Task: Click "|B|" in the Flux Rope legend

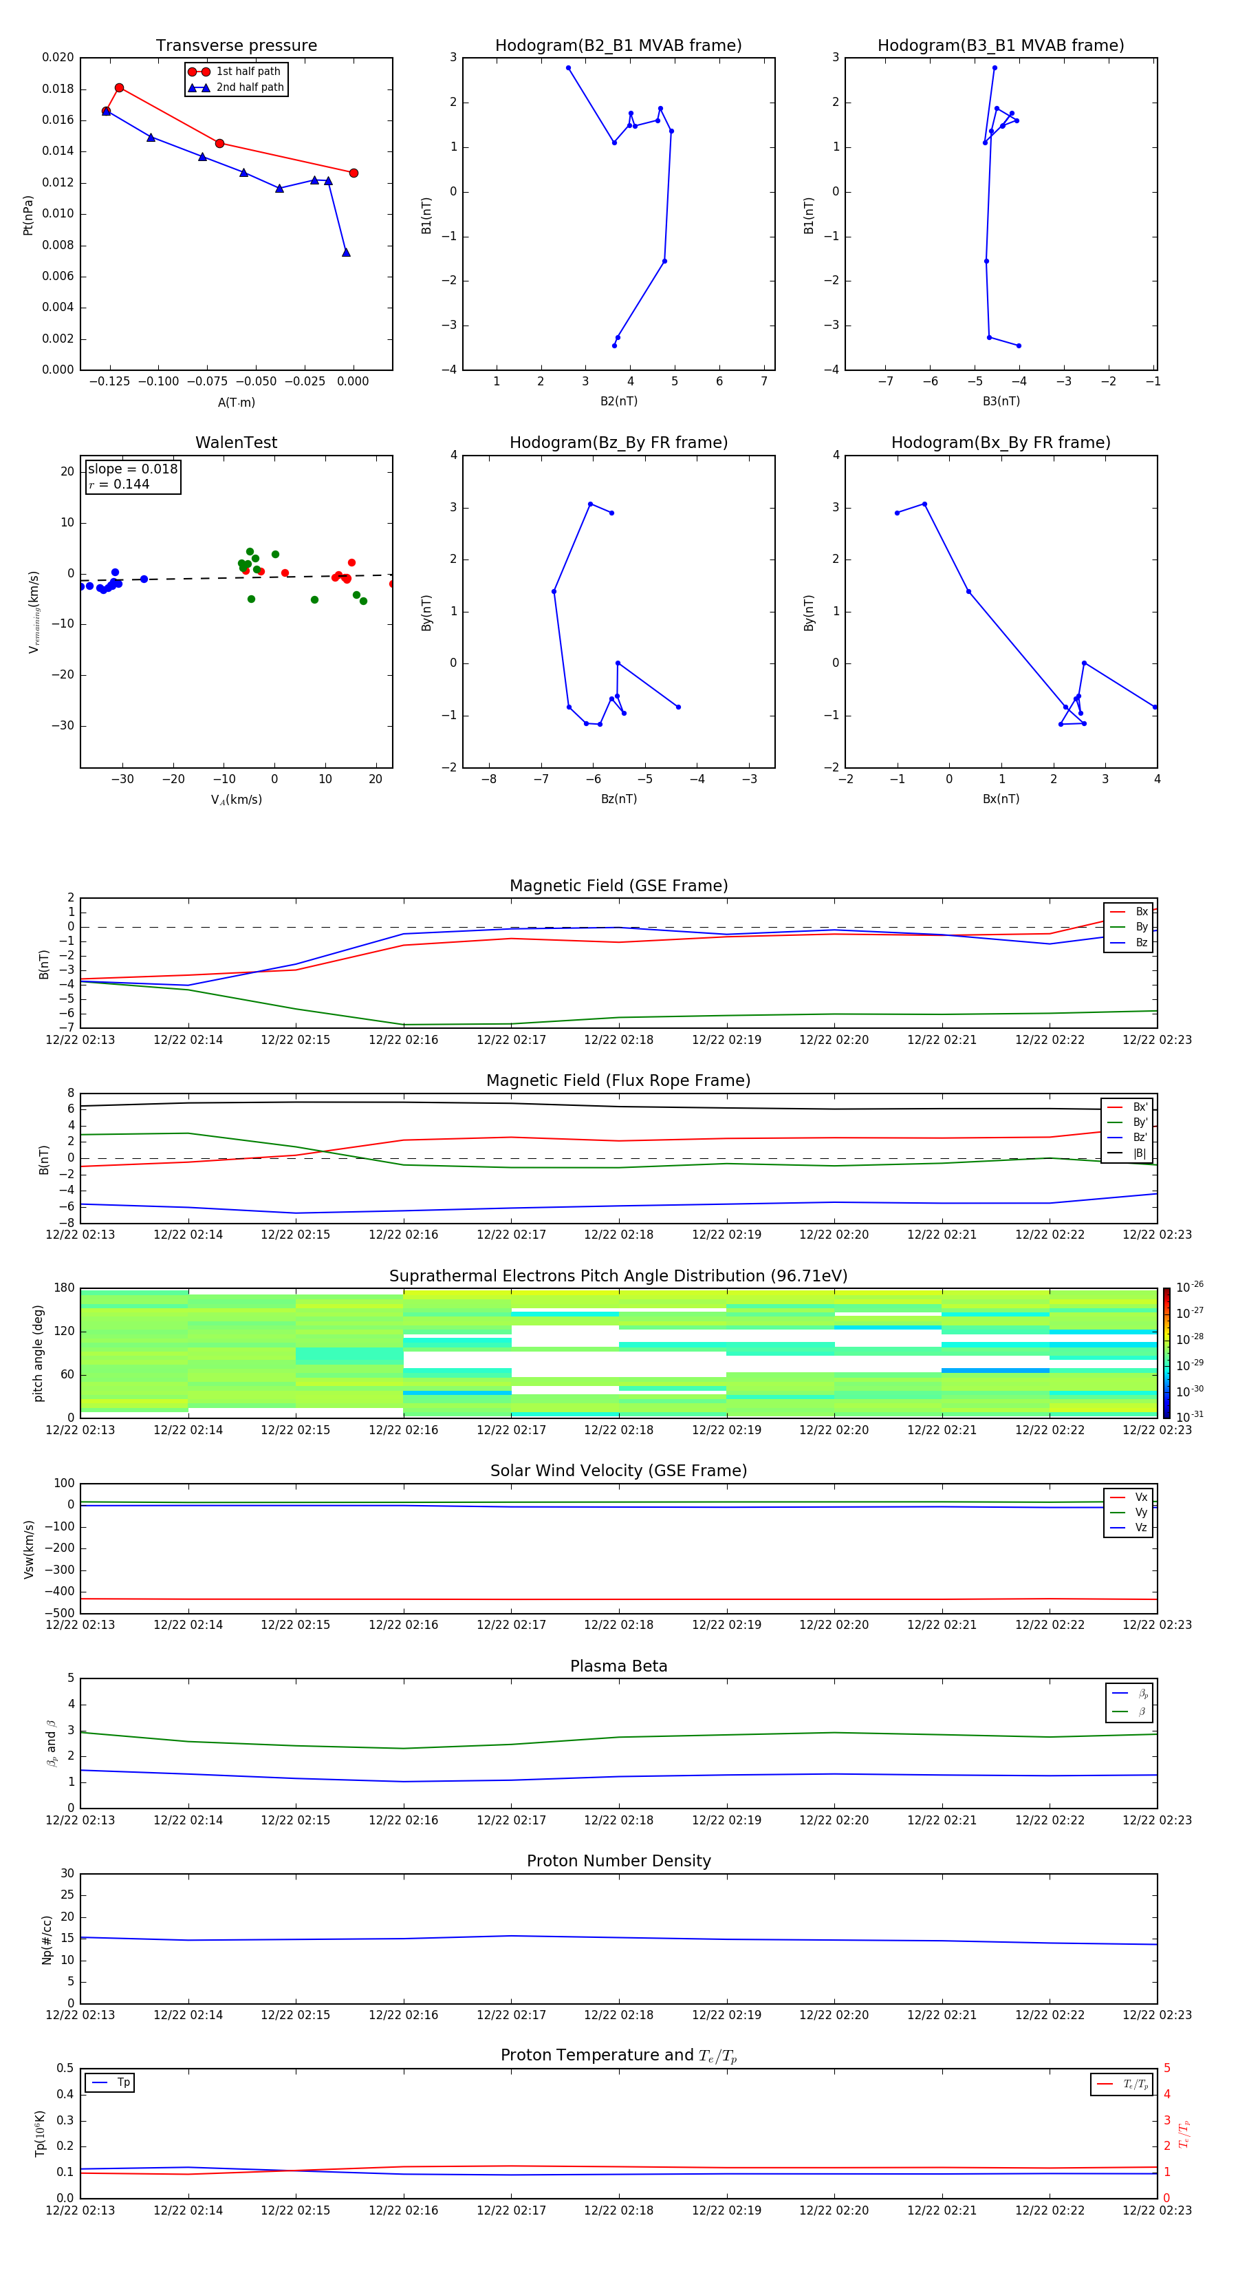Action: [1140, 1153]
